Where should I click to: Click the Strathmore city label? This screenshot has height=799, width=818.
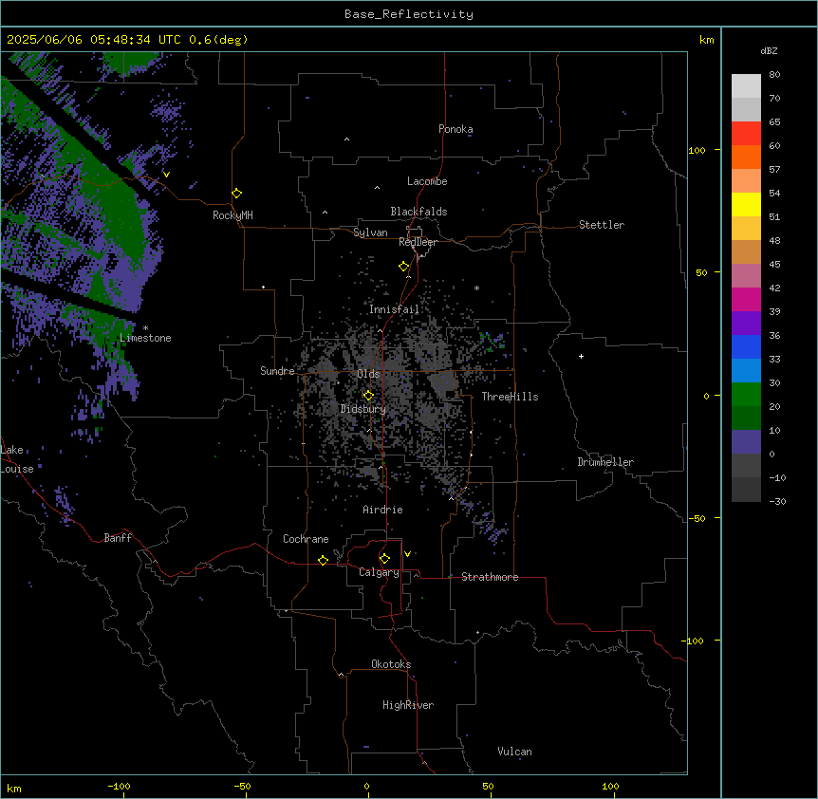click(490, 577)
